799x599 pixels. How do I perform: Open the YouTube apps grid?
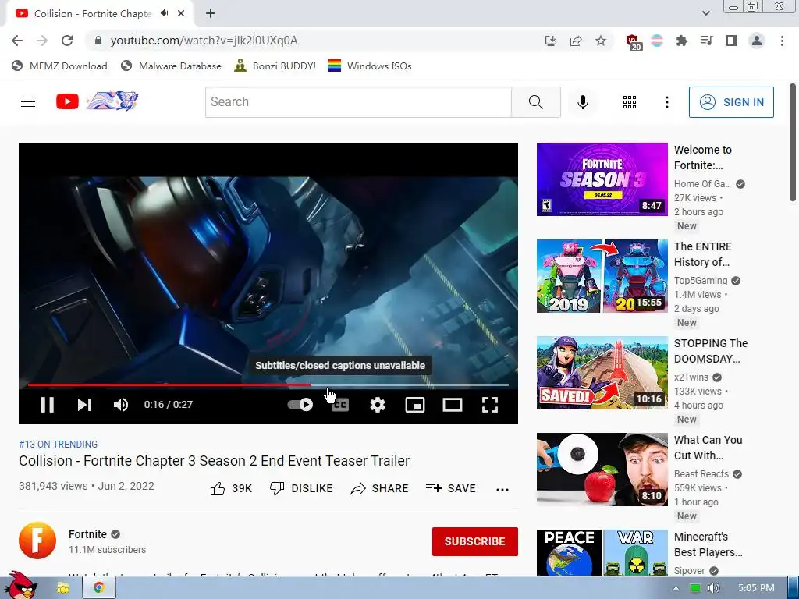point(630,102)
